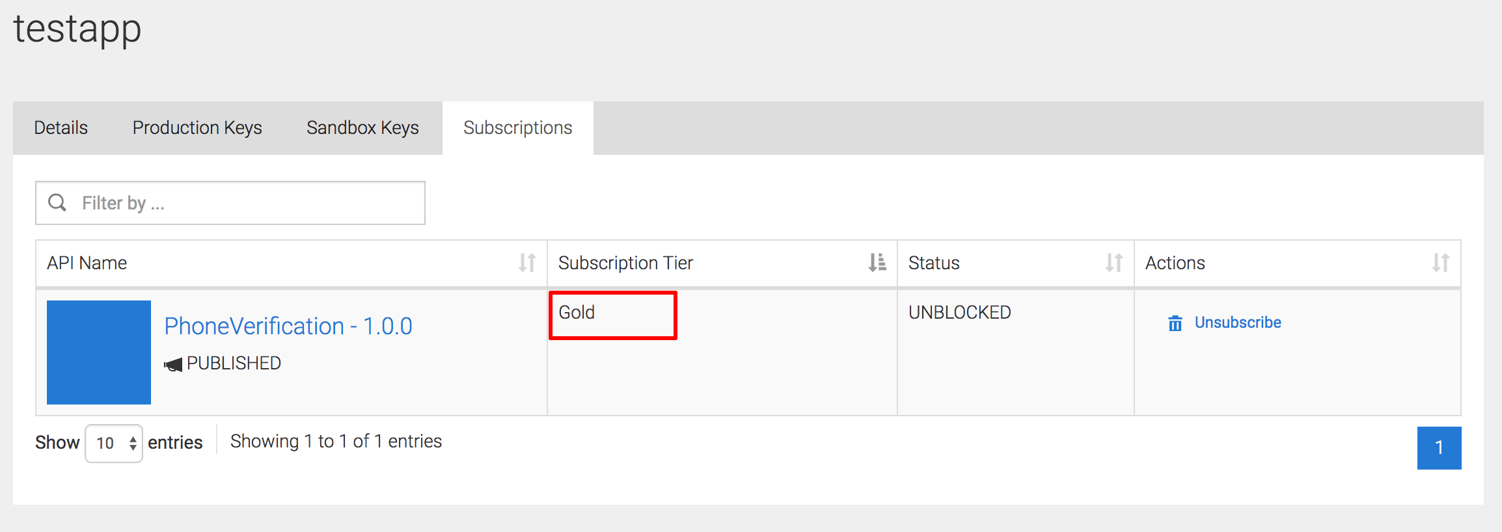Click the Subscription Tier sort icon

[x=877, y=261]
